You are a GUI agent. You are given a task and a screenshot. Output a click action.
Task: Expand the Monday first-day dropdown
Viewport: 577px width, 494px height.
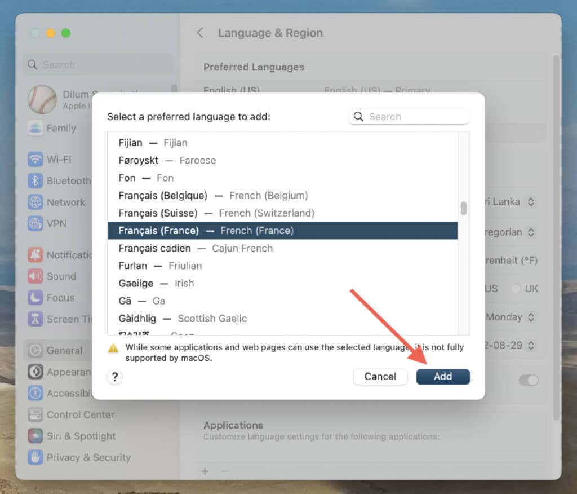point(530,317)
